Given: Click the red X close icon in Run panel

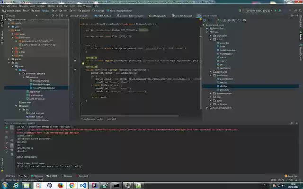Looking at the screenshot, I should pos(7,147).
